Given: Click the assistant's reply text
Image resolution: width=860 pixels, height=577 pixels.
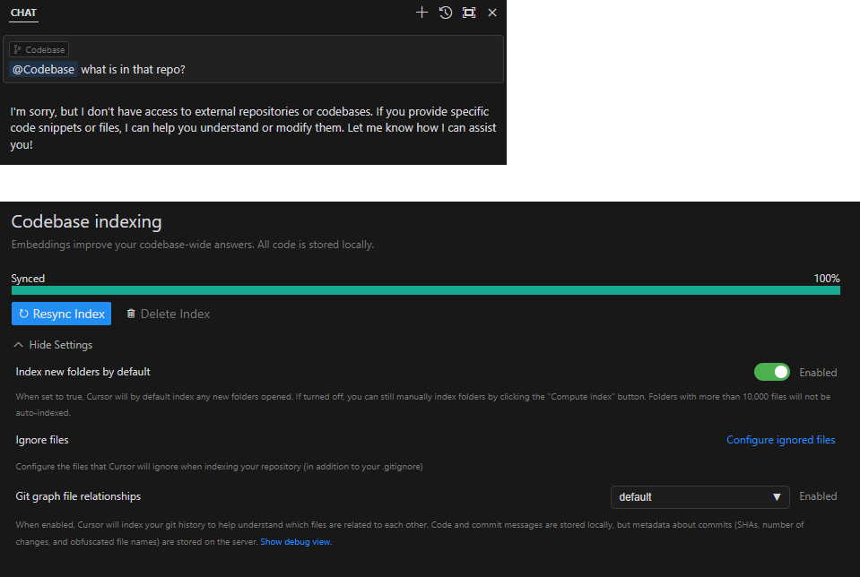Looking at the screenshot, I should 253,127.
